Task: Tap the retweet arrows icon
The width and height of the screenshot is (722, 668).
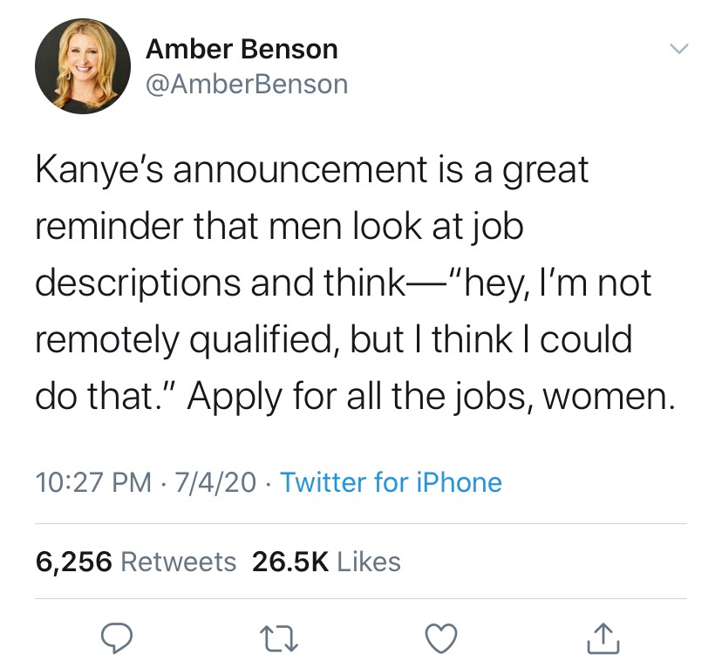Action: click(279, 638)
